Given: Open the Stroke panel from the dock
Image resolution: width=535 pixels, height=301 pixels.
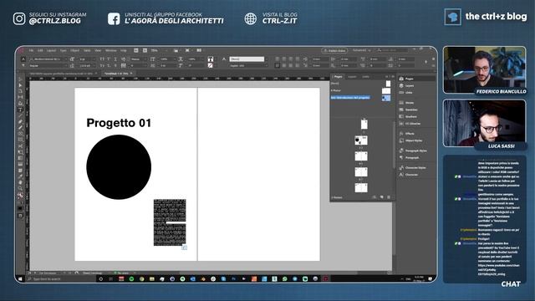Looking at the screenshot, I should pos(407,103).
